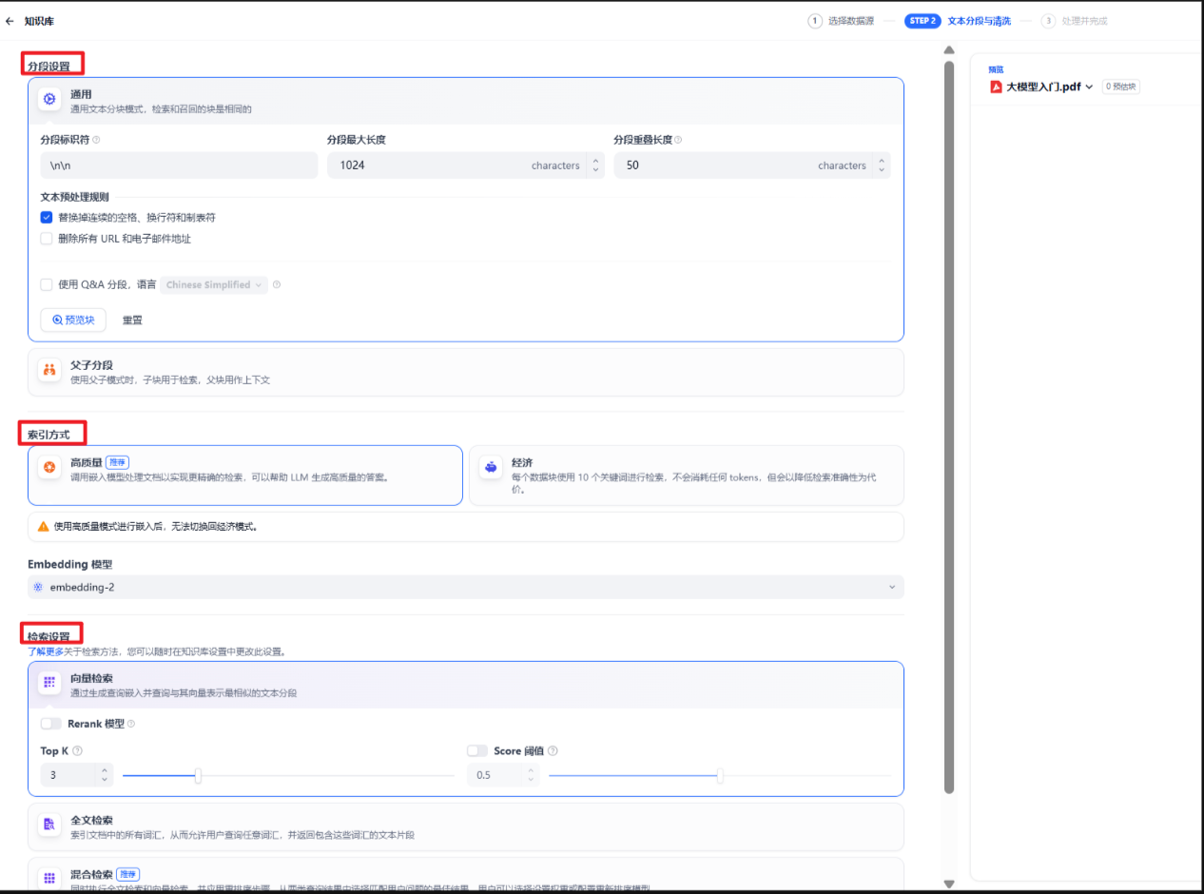
Task: Click the embedding-2 model icon
Action: coord(38,587)
